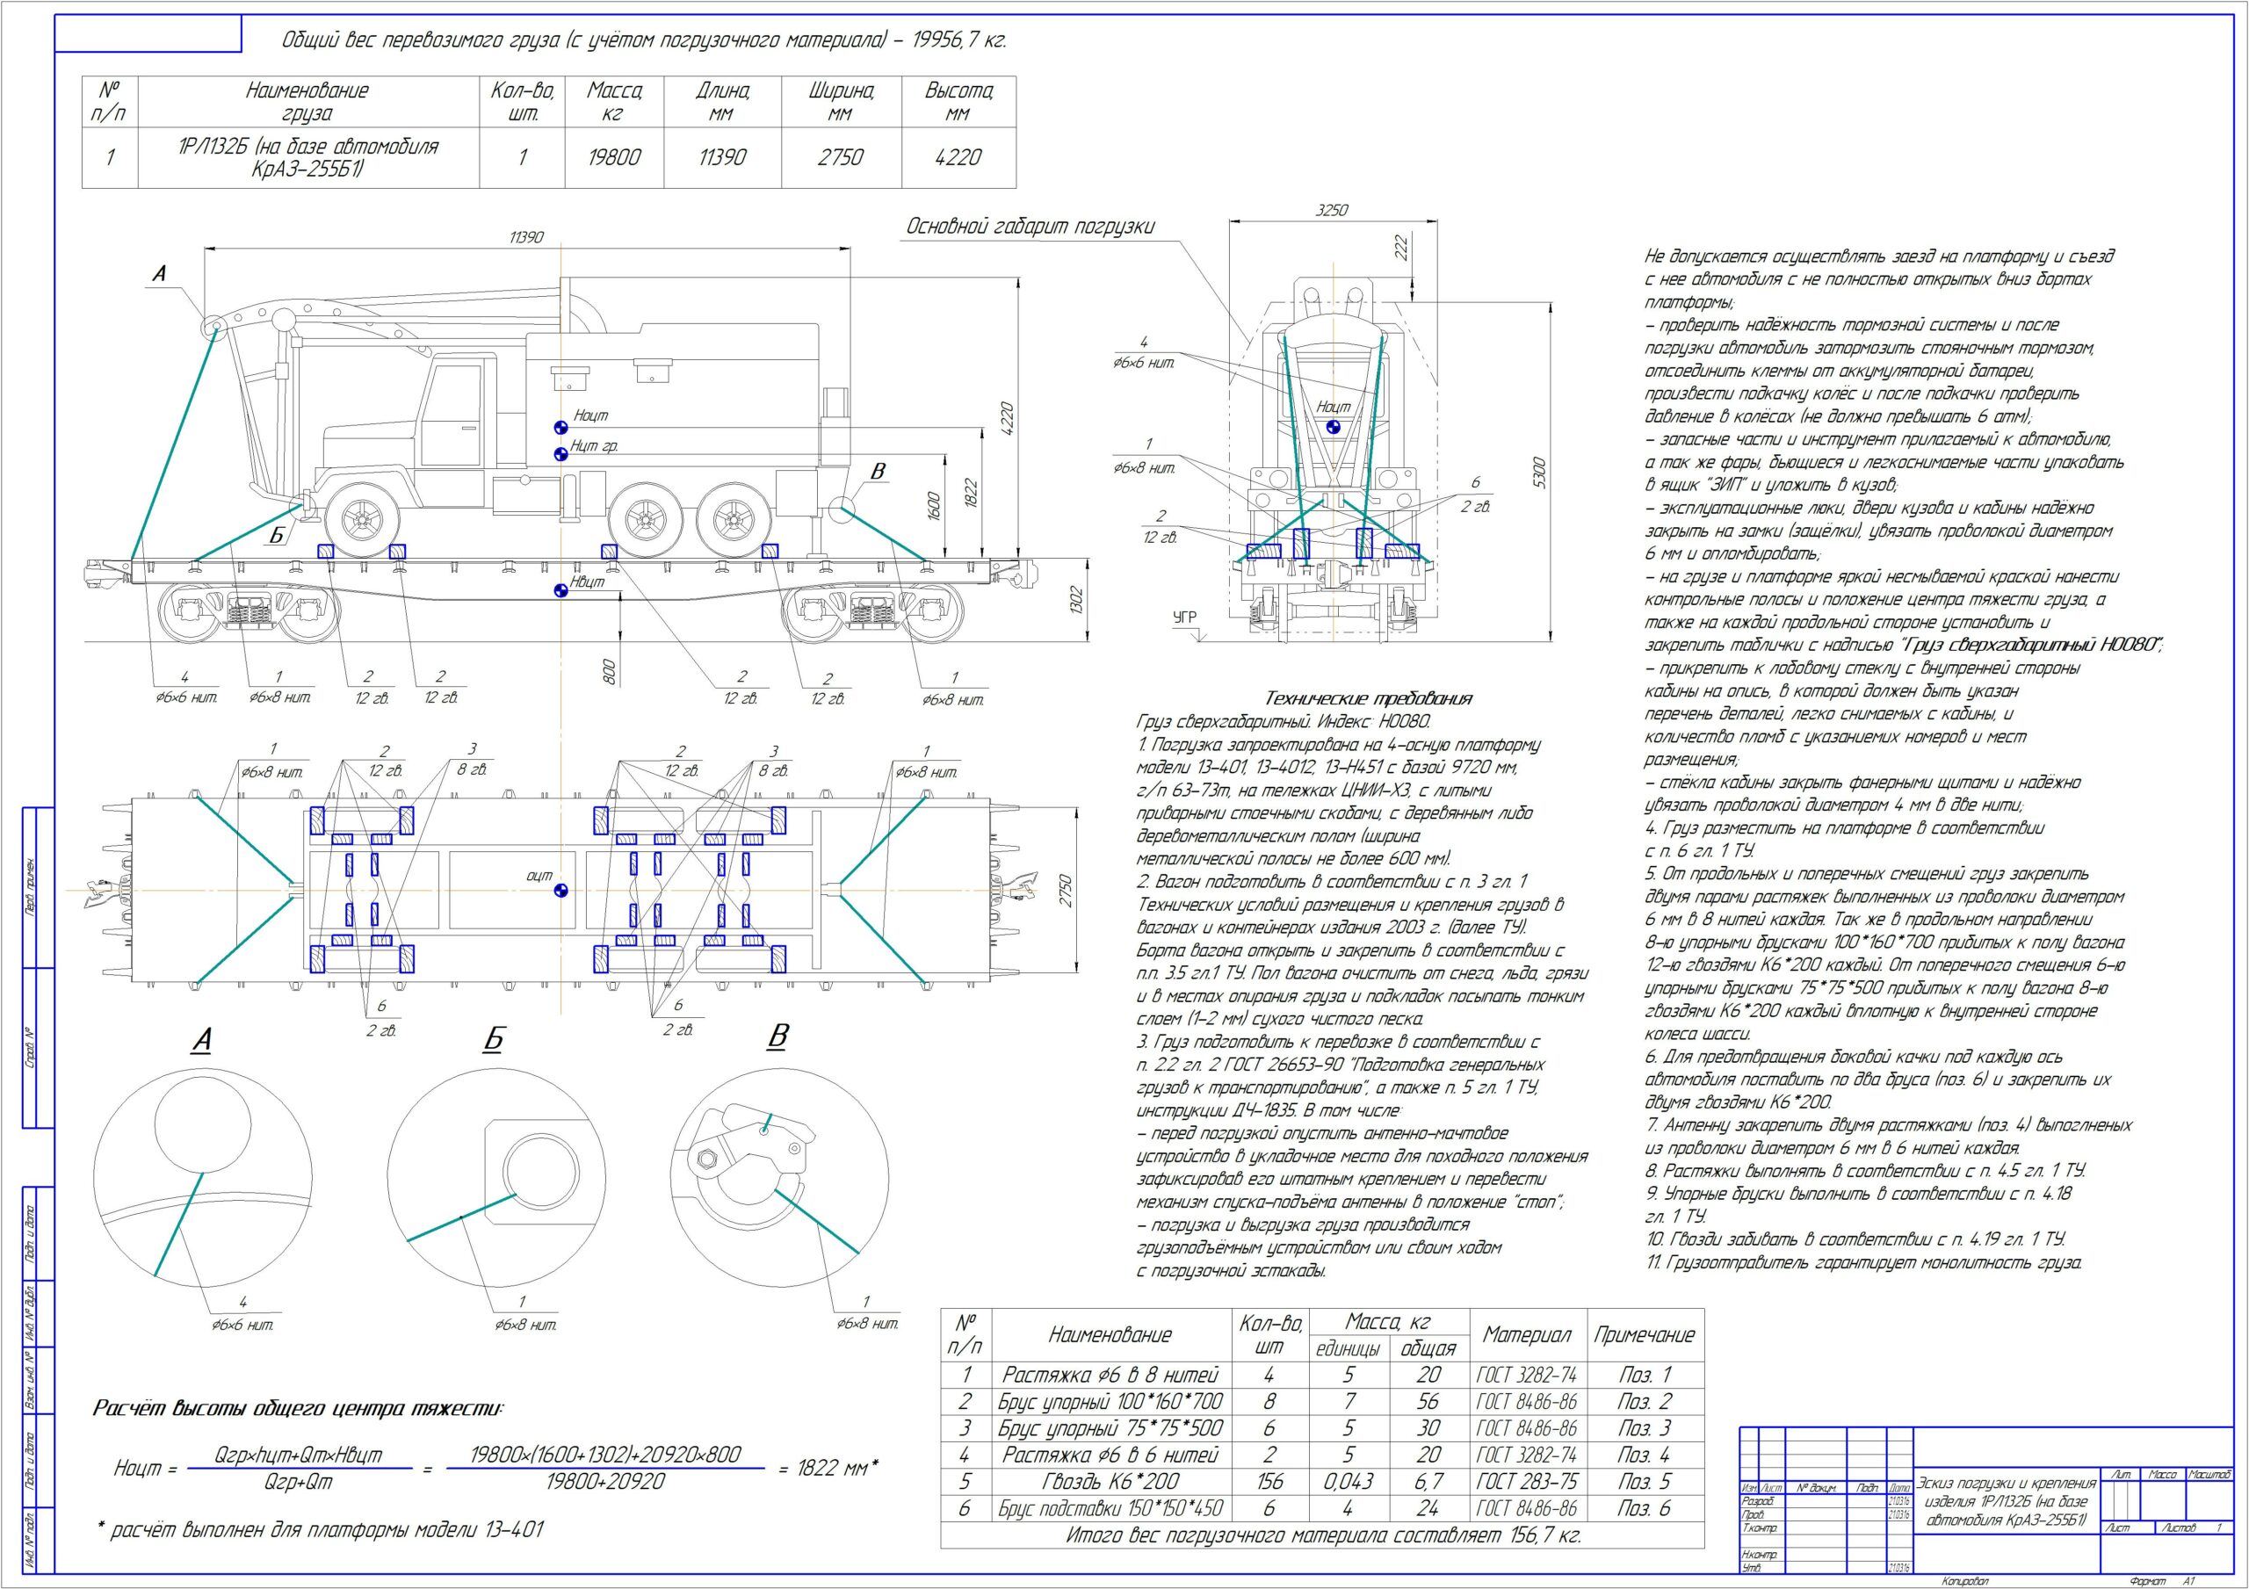Click the '1600' vertical dimension on side view
The image size is (2249, 1589).
click(932, 507)
